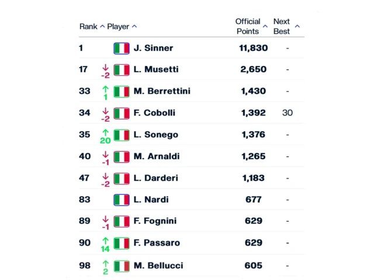Sort by Official Points using its arrow

click(x=265, y=26)
